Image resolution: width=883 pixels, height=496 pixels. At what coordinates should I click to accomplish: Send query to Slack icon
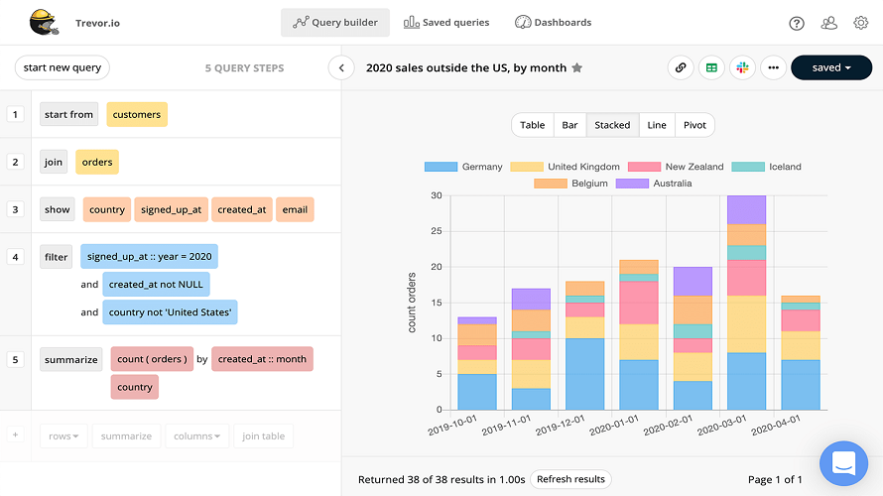coord(741,67)
